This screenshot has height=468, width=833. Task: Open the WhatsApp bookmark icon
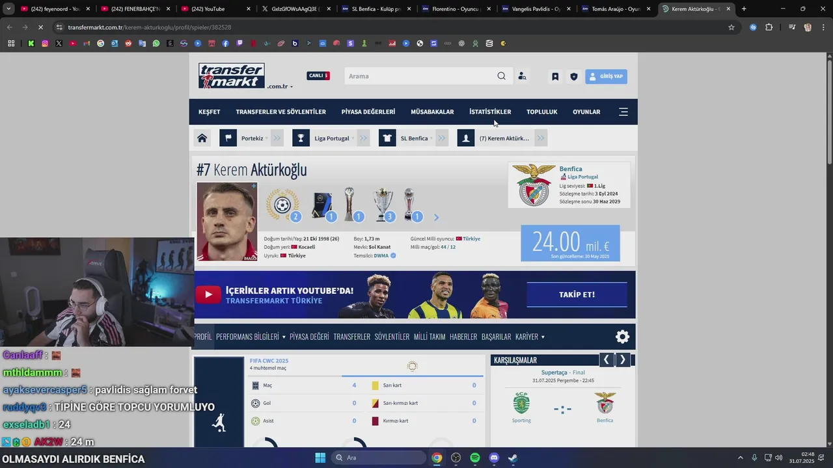pos(156,44)
